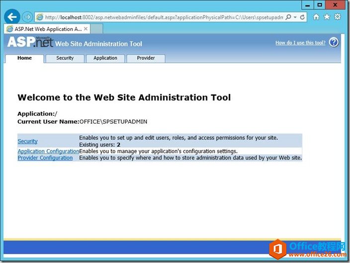Click the search magnifier in address bar
Image resolution: width=350 pixels, height=263 pixels.
288,17
